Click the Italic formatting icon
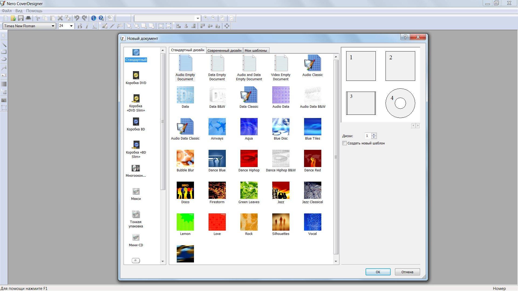The image size is (518, 291). click(x=87, y=26)
